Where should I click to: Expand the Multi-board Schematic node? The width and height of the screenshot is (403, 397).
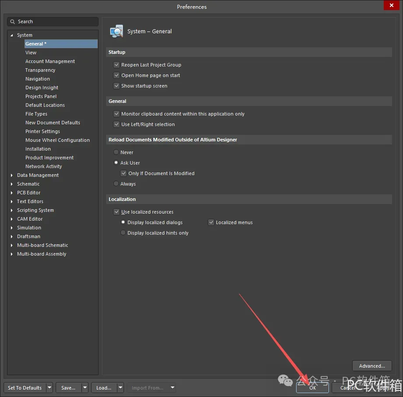pos(11,245)
